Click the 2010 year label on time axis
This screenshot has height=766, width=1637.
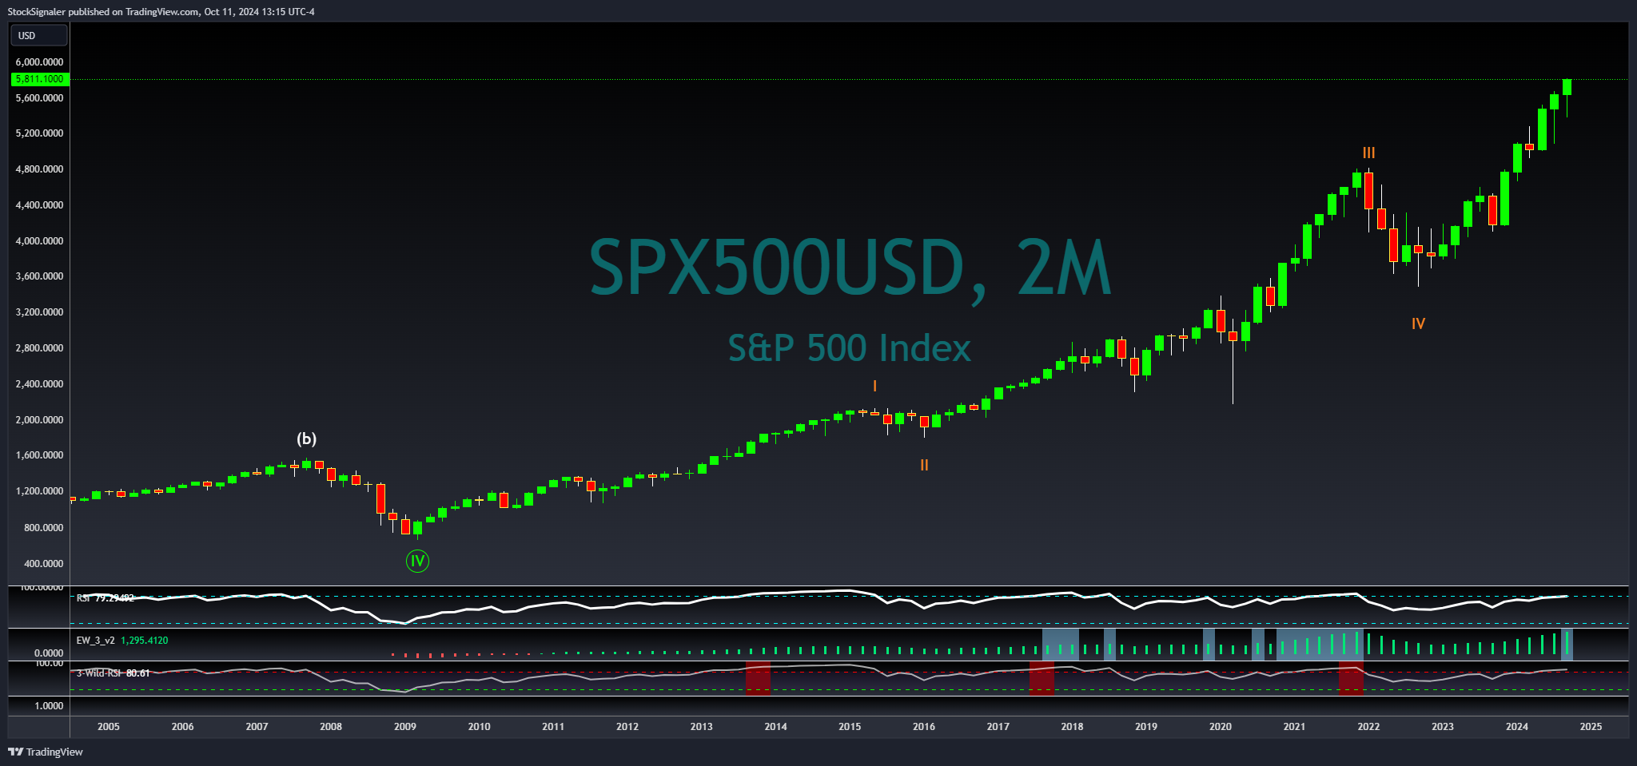click(480, 727)
